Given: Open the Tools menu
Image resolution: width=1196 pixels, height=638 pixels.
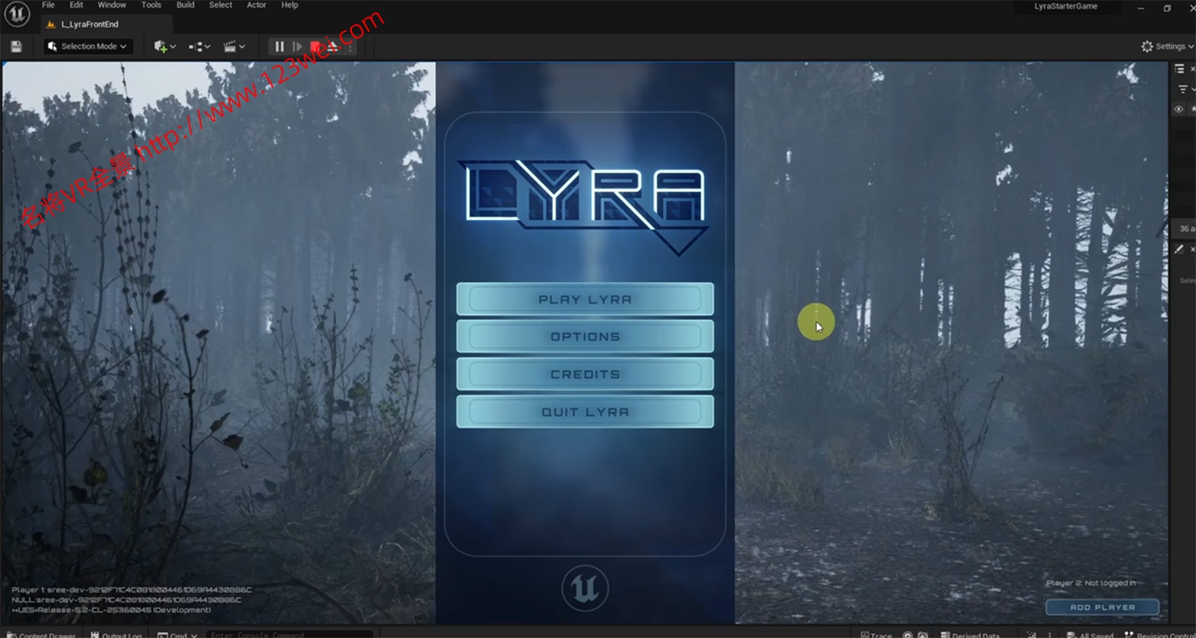Looking at the screenshot, I should point(150,4).
